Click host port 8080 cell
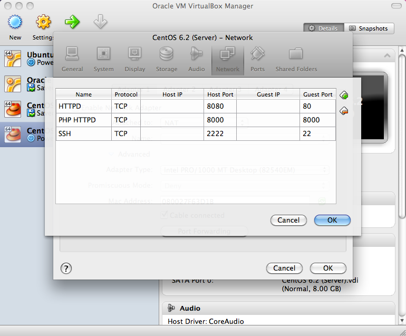This screenshot has height=336, width=406. point(220,106)
